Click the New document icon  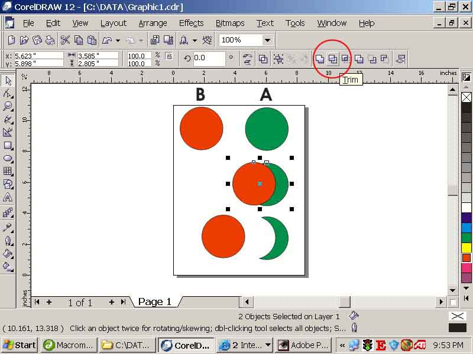click(11, 40)
